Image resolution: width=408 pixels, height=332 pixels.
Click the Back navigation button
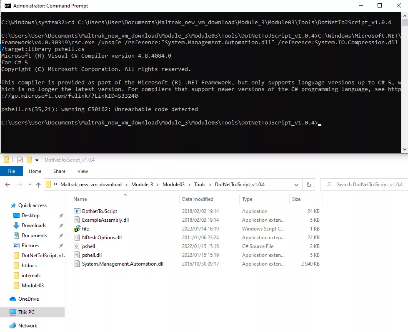7,184
